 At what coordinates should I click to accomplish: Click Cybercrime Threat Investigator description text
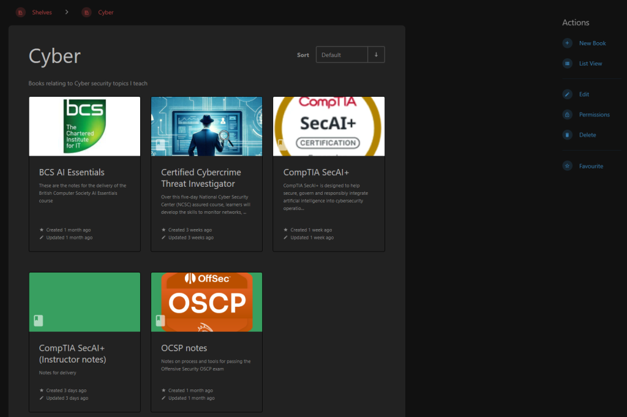[206, 205]
